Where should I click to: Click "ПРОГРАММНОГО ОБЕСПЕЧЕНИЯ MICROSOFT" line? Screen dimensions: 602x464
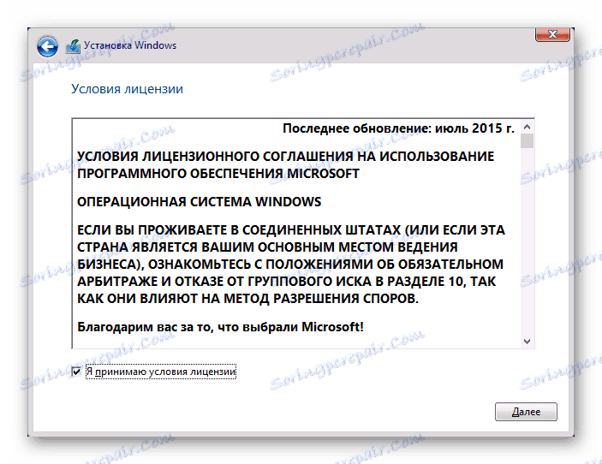point(218,174)
